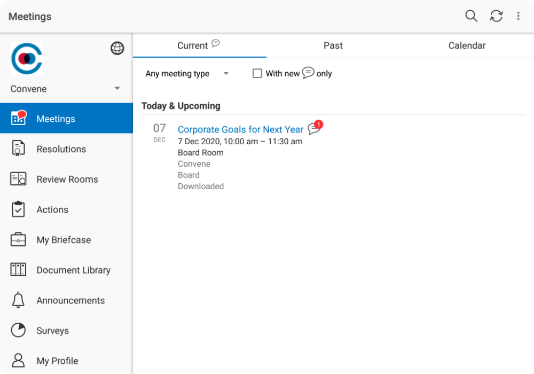The width and height of the screenshot is (534, 374).
Task: Click the Resolutions certificate icon
Action: 18,149
